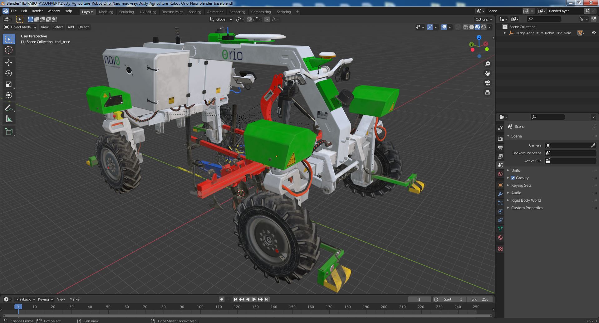Viewport: 599px width, 323px height.
Task: Toggle snapping magnet
Action: [249, 19]
